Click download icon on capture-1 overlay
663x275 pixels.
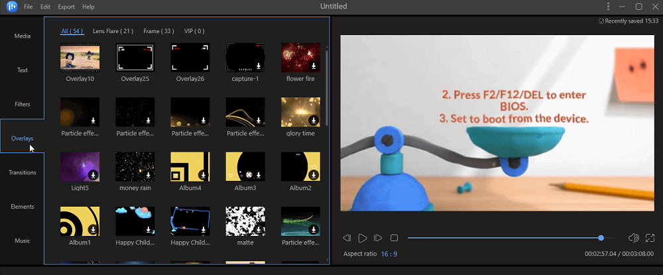[259, 66]
